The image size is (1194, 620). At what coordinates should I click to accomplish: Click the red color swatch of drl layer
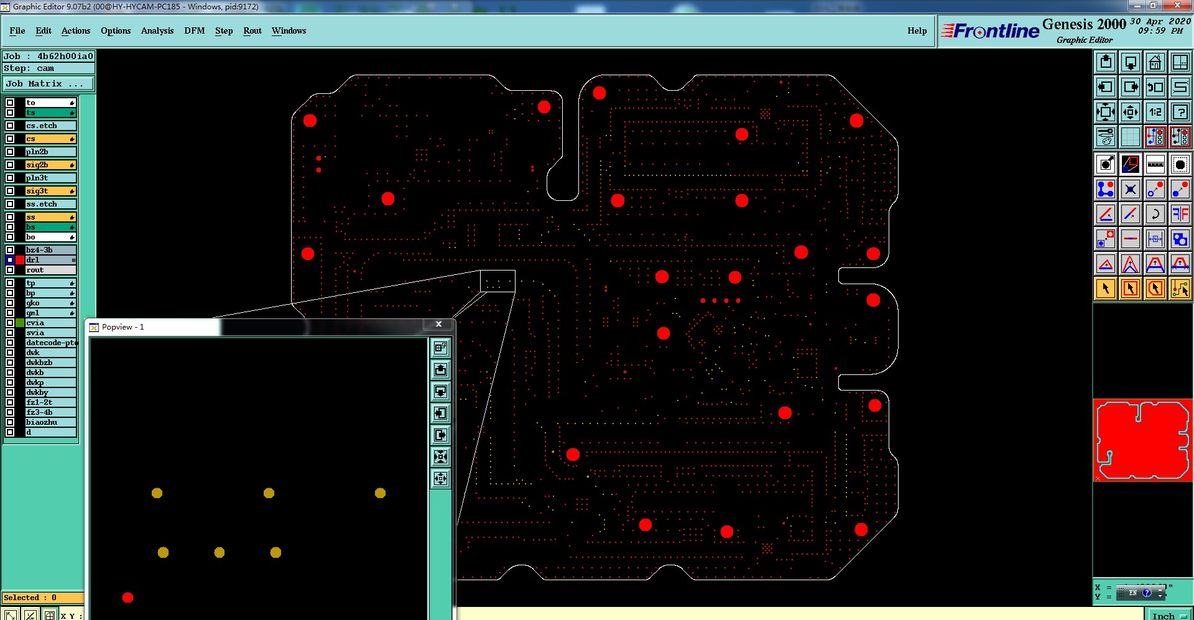tap(20, 260)
